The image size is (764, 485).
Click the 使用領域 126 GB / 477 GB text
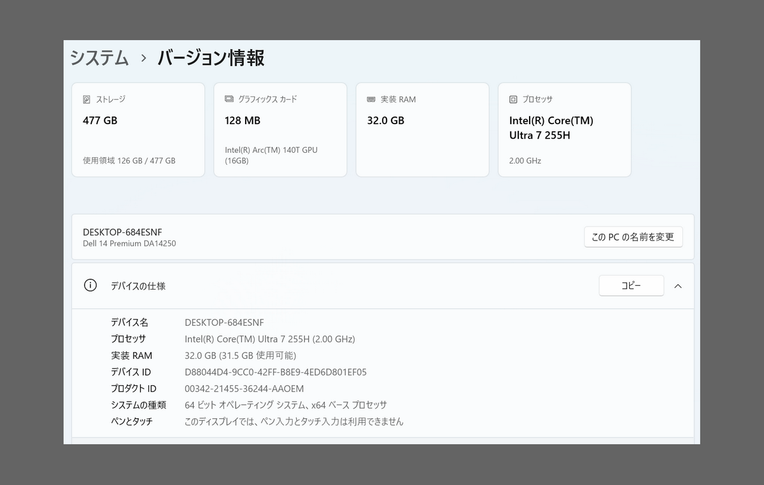(x=129, y=161)
